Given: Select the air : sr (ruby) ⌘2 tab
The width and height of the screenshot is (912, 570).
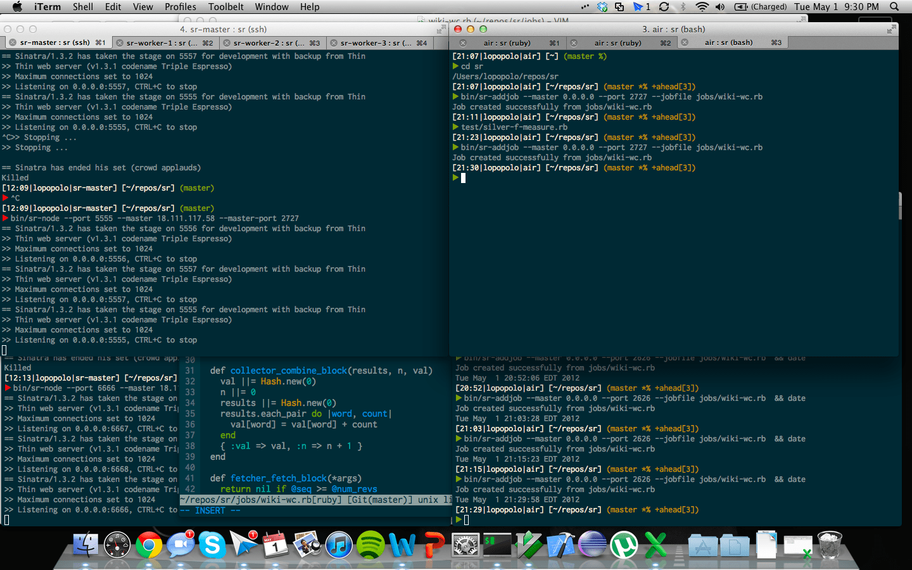Looking at the screenshot, I should tap(618, 43).
